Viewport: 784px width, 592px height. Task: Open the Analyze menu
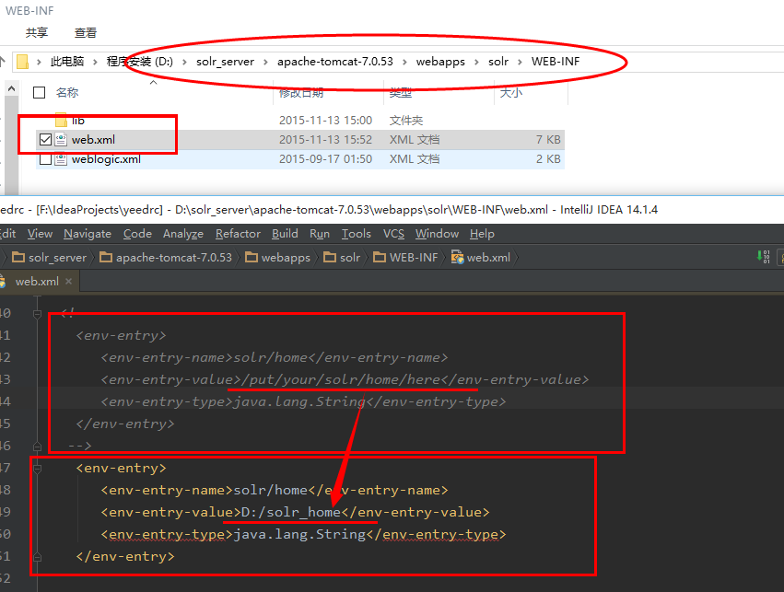click(x=183, y=233)
